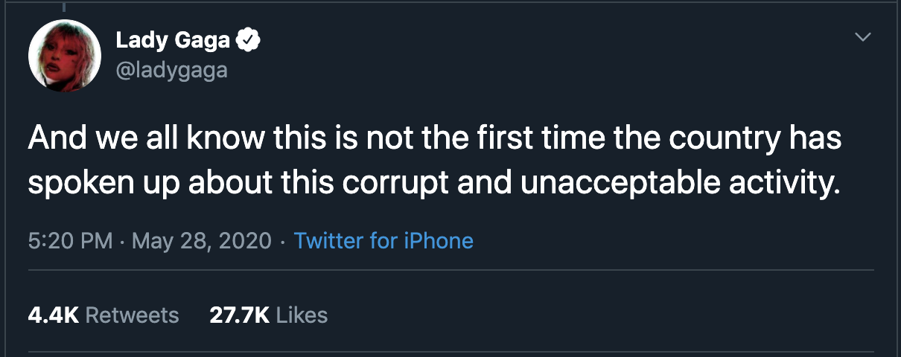
Task: Click Lady Gaga's profile avatar picture
Action: [x=64, y=56]
